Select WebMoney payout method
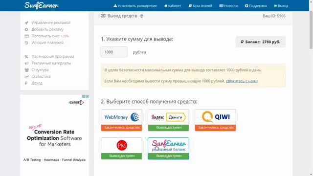 coord(121,120)
